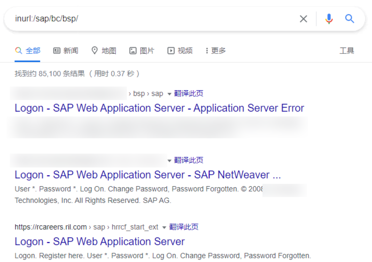Clear the search query with the X icon
Viewport: 372px width, 262px height.
[x=304, y=19]
